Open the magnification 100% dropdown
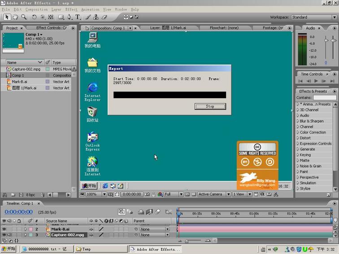The height and width of the screenshot is (254, 339). tap(96, 194)
